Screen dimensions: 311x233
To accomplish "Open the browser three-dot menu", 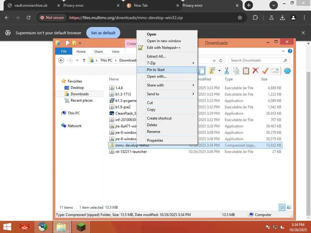I will tap(304, 18).
